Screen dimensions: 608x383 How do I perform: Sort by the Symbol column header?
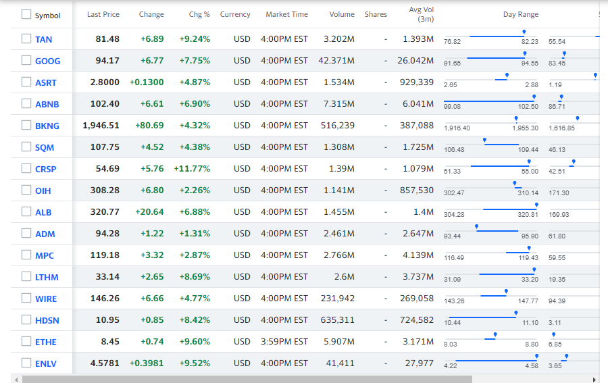tap(48, 16)
